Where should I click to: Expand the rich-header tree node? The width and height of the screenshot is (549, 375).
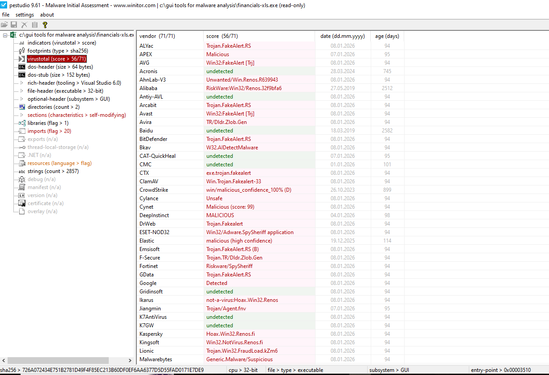click(22, 82)
